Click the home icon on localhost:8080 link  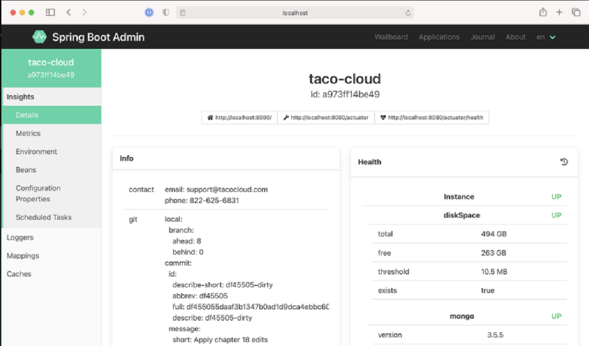click(210, 117)
